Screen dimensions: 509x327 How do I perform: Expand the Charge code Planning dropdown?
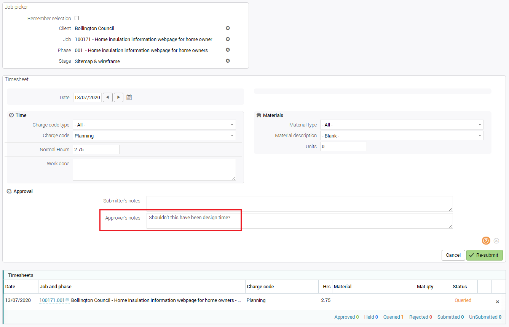tap(154, 136)
